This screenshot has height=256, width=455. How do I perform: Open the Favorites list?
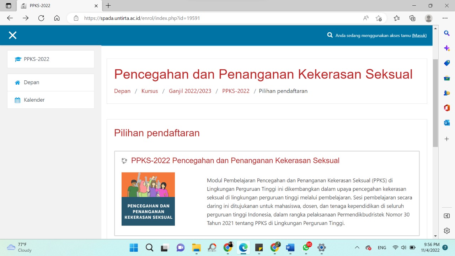coord(397,18)
